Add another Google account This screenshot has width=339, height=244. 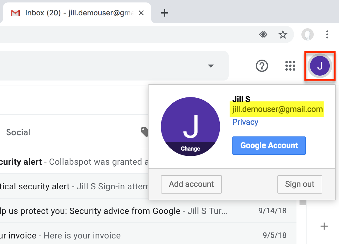[191, 184]
